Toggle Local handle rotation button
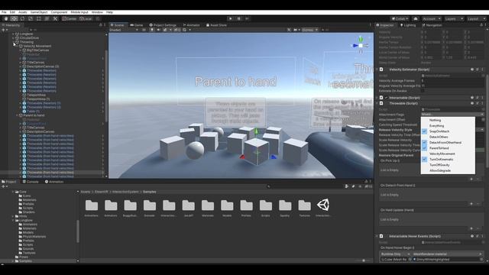Viewport: 489px width, 275px height. tap(86, 18)
